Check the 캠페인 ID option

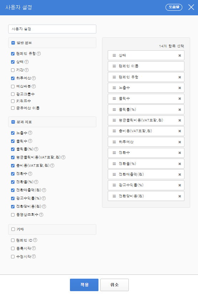(x=13, y=240)
